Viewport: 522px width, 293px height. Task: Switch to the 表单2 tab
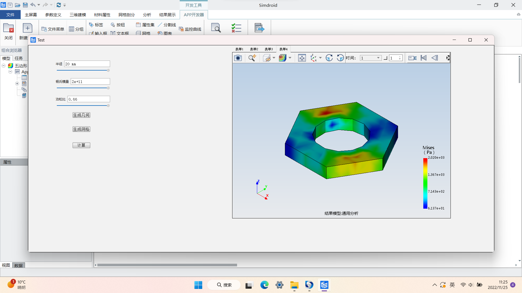tap(254, 49)
